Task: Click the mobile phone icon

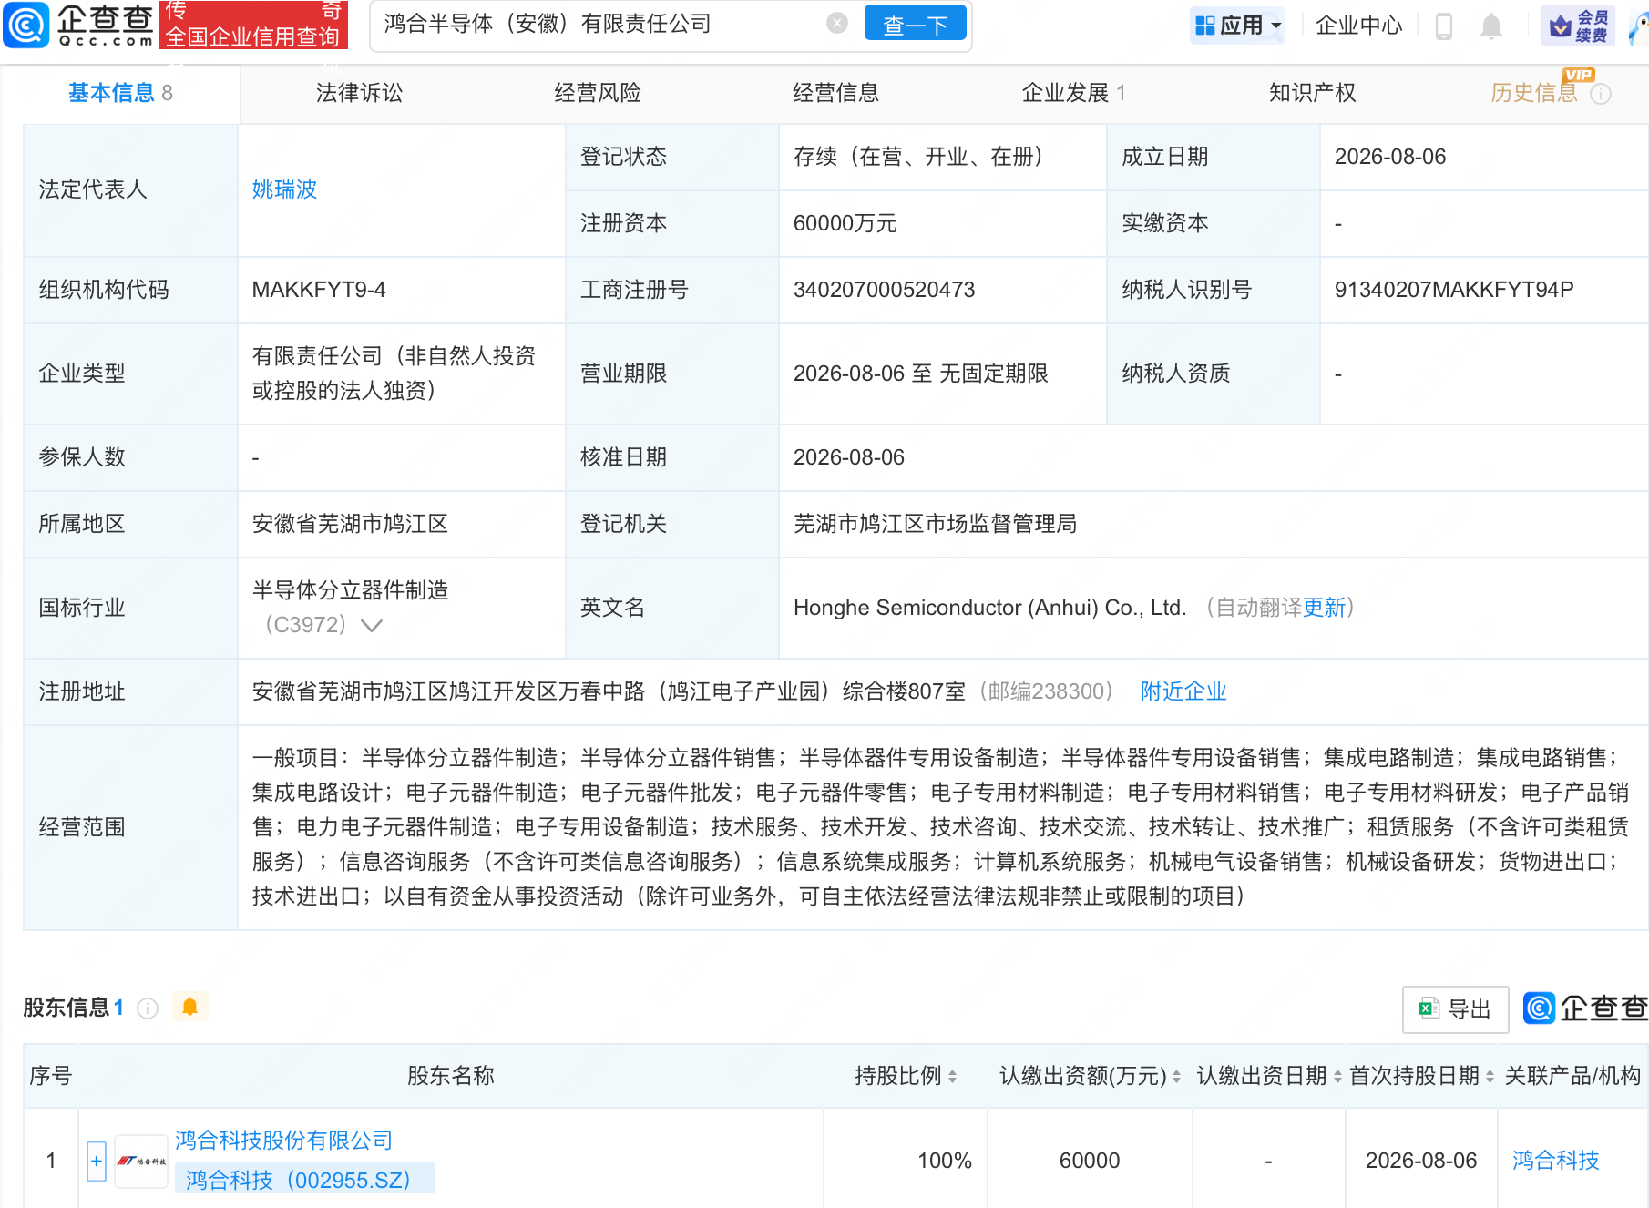Action: click(1443, 26)
